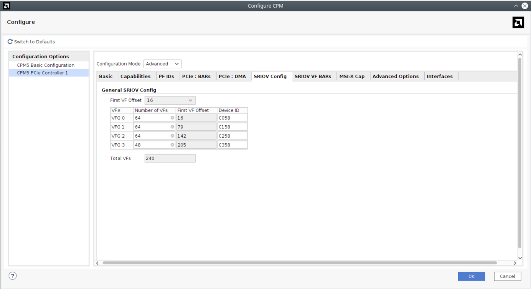
Task: Clear the VFG 3 Number of VFs field
Action: click(x=172, y=145)
